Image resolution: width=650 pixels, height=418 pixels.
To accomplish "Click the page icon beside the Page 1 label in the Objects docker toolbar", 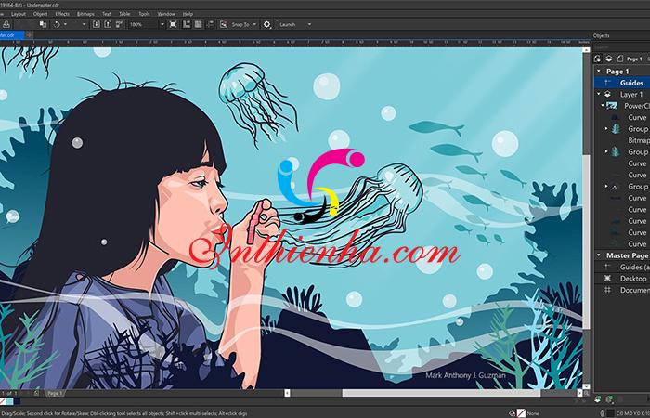I will 619,59.
